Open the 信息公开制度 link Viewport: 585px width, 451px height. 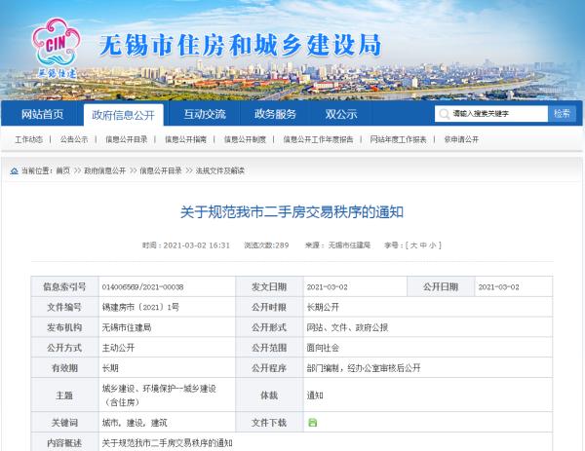click(245, 139)
